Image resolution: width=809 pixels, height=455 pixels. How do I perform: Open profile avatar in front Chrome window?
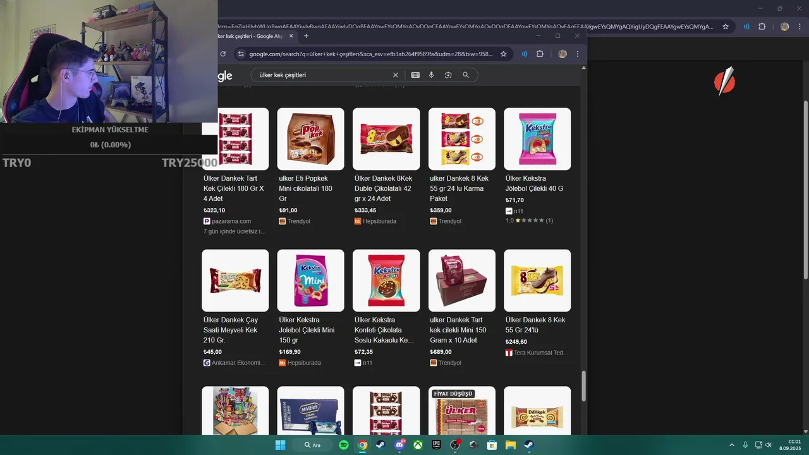562,54
